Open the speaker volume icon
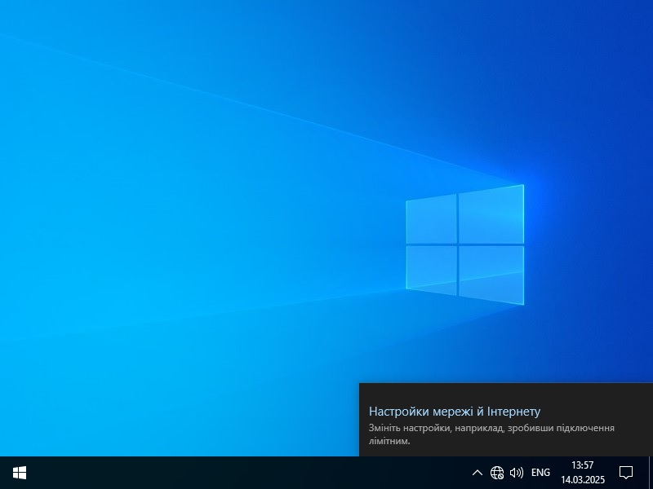The height and width of the screenshot is (489, 653). [517, 473]
